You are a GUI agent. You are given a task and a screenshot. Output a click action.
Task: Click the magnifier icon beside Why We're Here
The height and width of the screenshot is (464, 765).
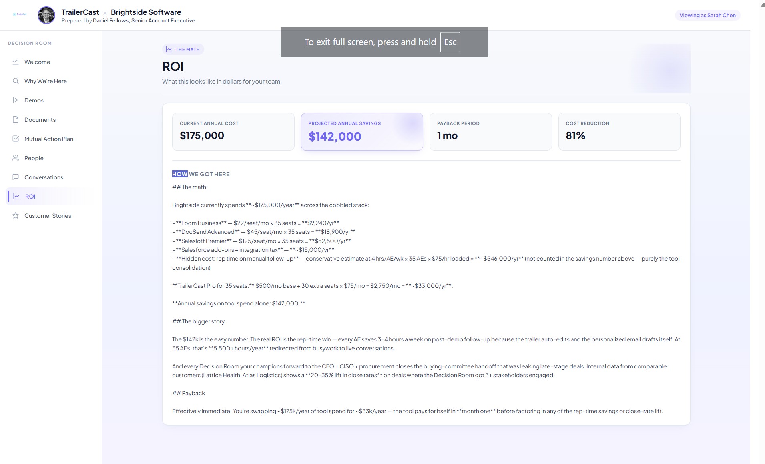tap(16, 81)
